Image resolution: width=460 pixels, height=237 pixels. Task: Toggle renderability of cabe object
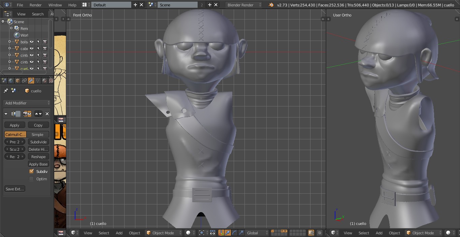(x=45, y=48)
